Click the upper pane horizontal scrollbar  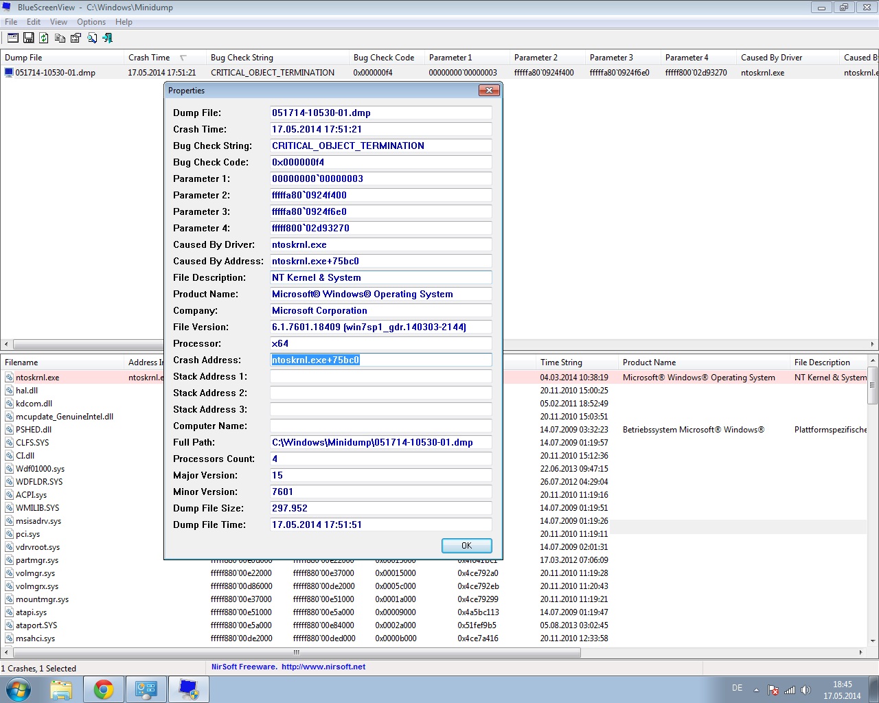(x=88, y=344)
